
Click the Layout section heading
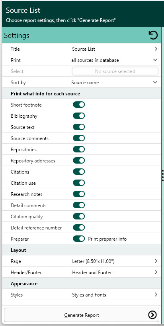[18, 250]
